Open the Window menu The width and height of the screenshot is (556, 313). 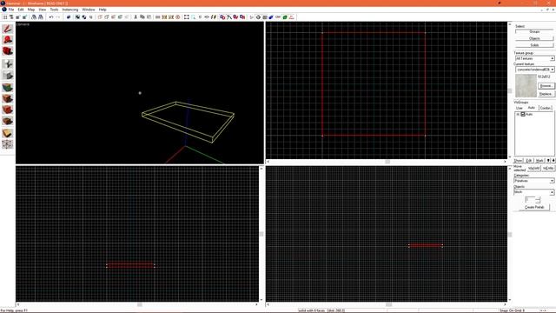click(89, 10)
